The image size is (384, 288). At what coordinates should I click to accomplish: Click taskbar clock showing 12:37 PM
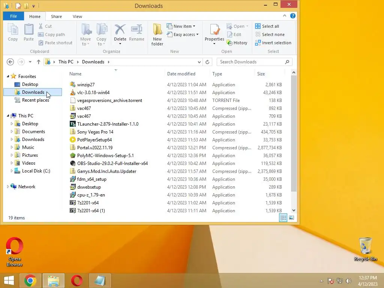tap(367, 280)
